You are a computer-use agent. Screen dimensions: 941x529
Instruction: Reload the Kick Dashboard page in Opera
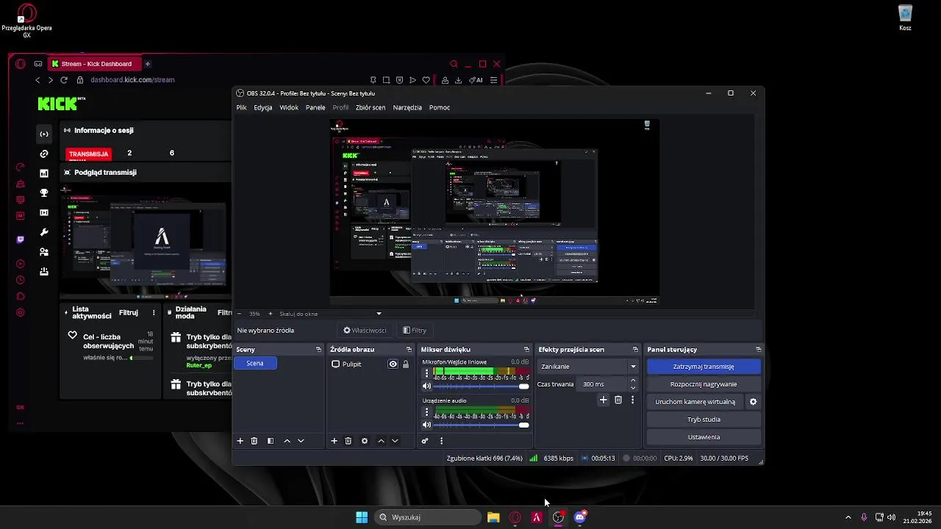[x=64, y=79]
